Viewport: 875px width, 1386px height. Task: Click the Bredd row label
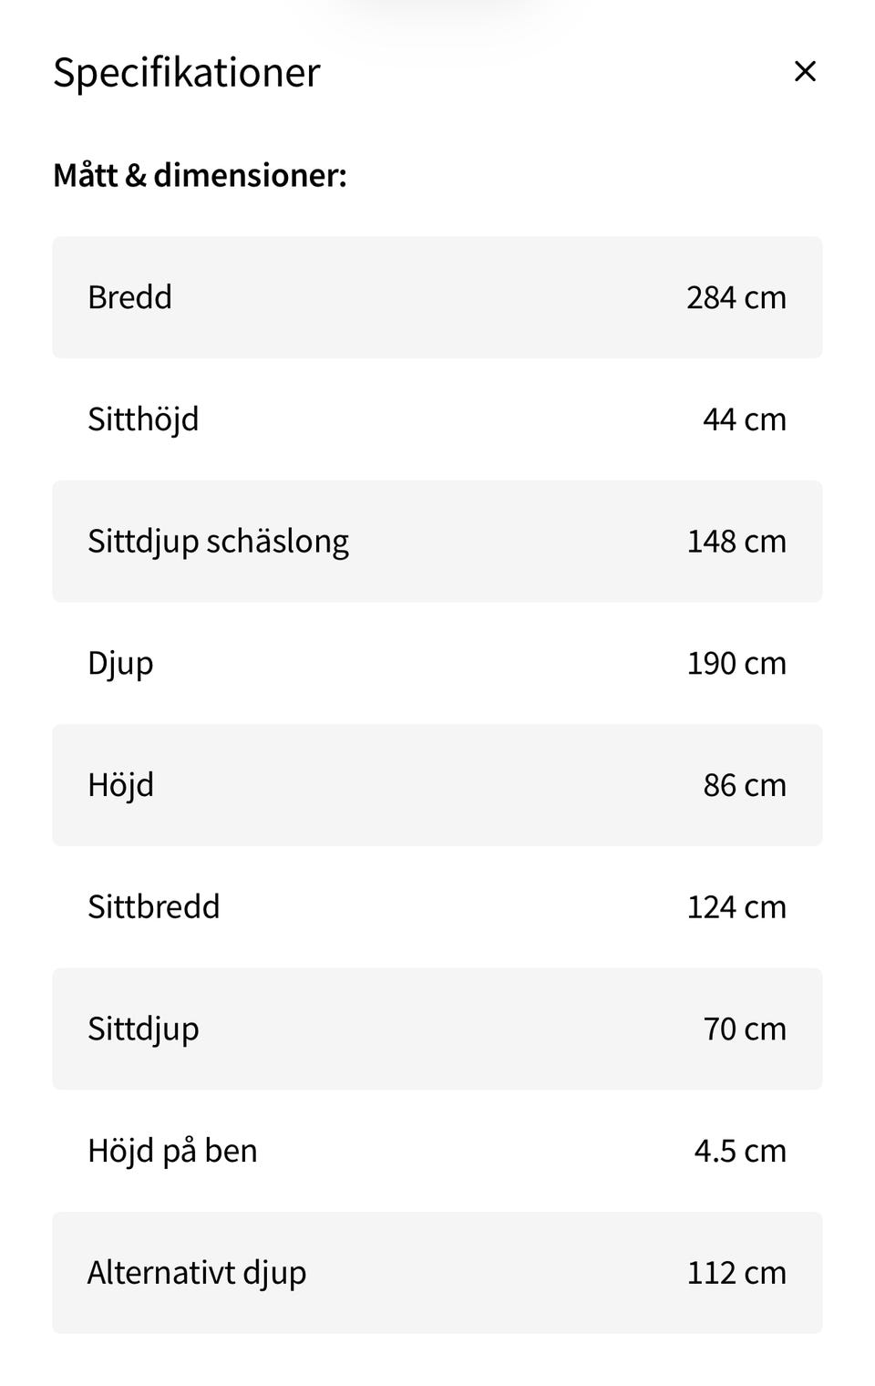coord(129,297)
